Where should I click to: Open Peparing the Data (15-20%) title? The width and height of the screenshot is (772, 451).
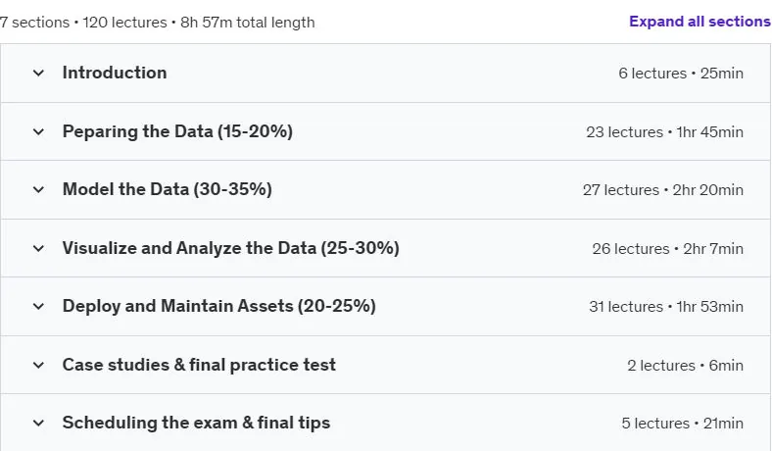177,131
